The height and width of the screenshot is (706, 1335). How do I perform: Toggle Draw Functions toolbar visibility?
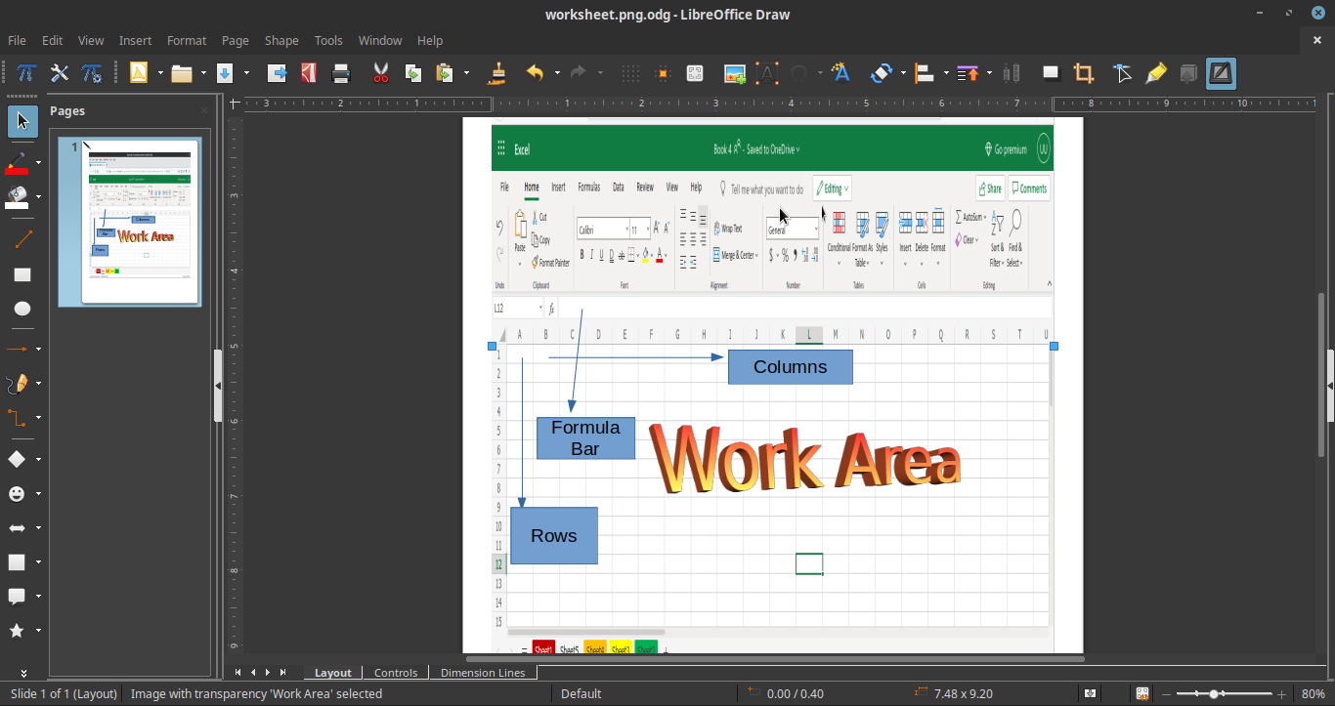(x=1220, y=73)
